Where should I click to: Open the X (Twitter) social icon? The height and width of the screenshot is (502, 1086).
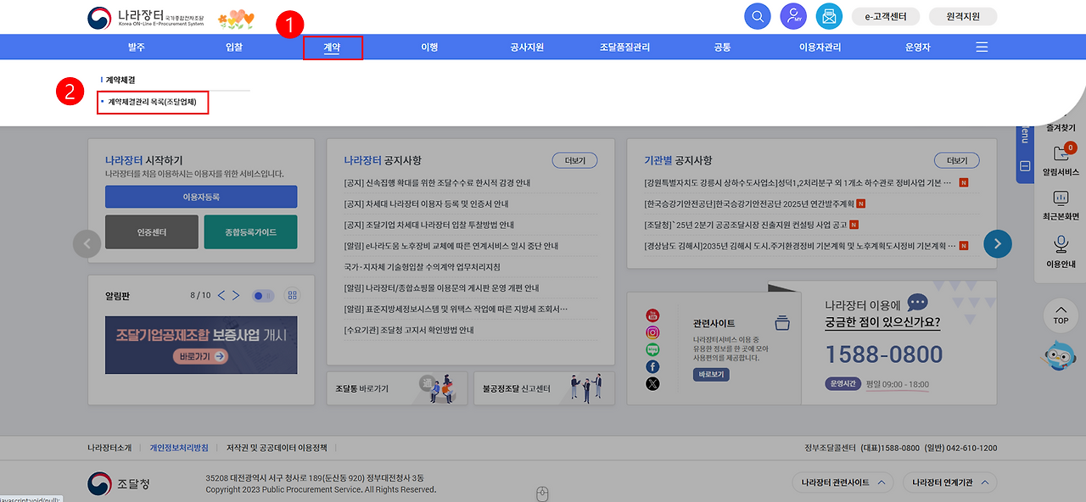coord(652,383)
